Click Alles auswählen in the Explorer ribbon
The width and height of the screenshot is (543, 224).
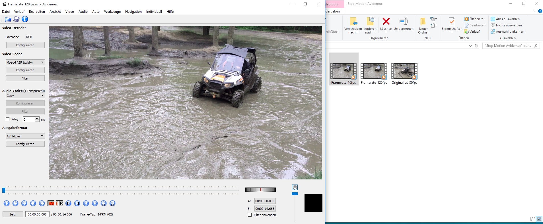pyautogui.click(x=505, y=19)
